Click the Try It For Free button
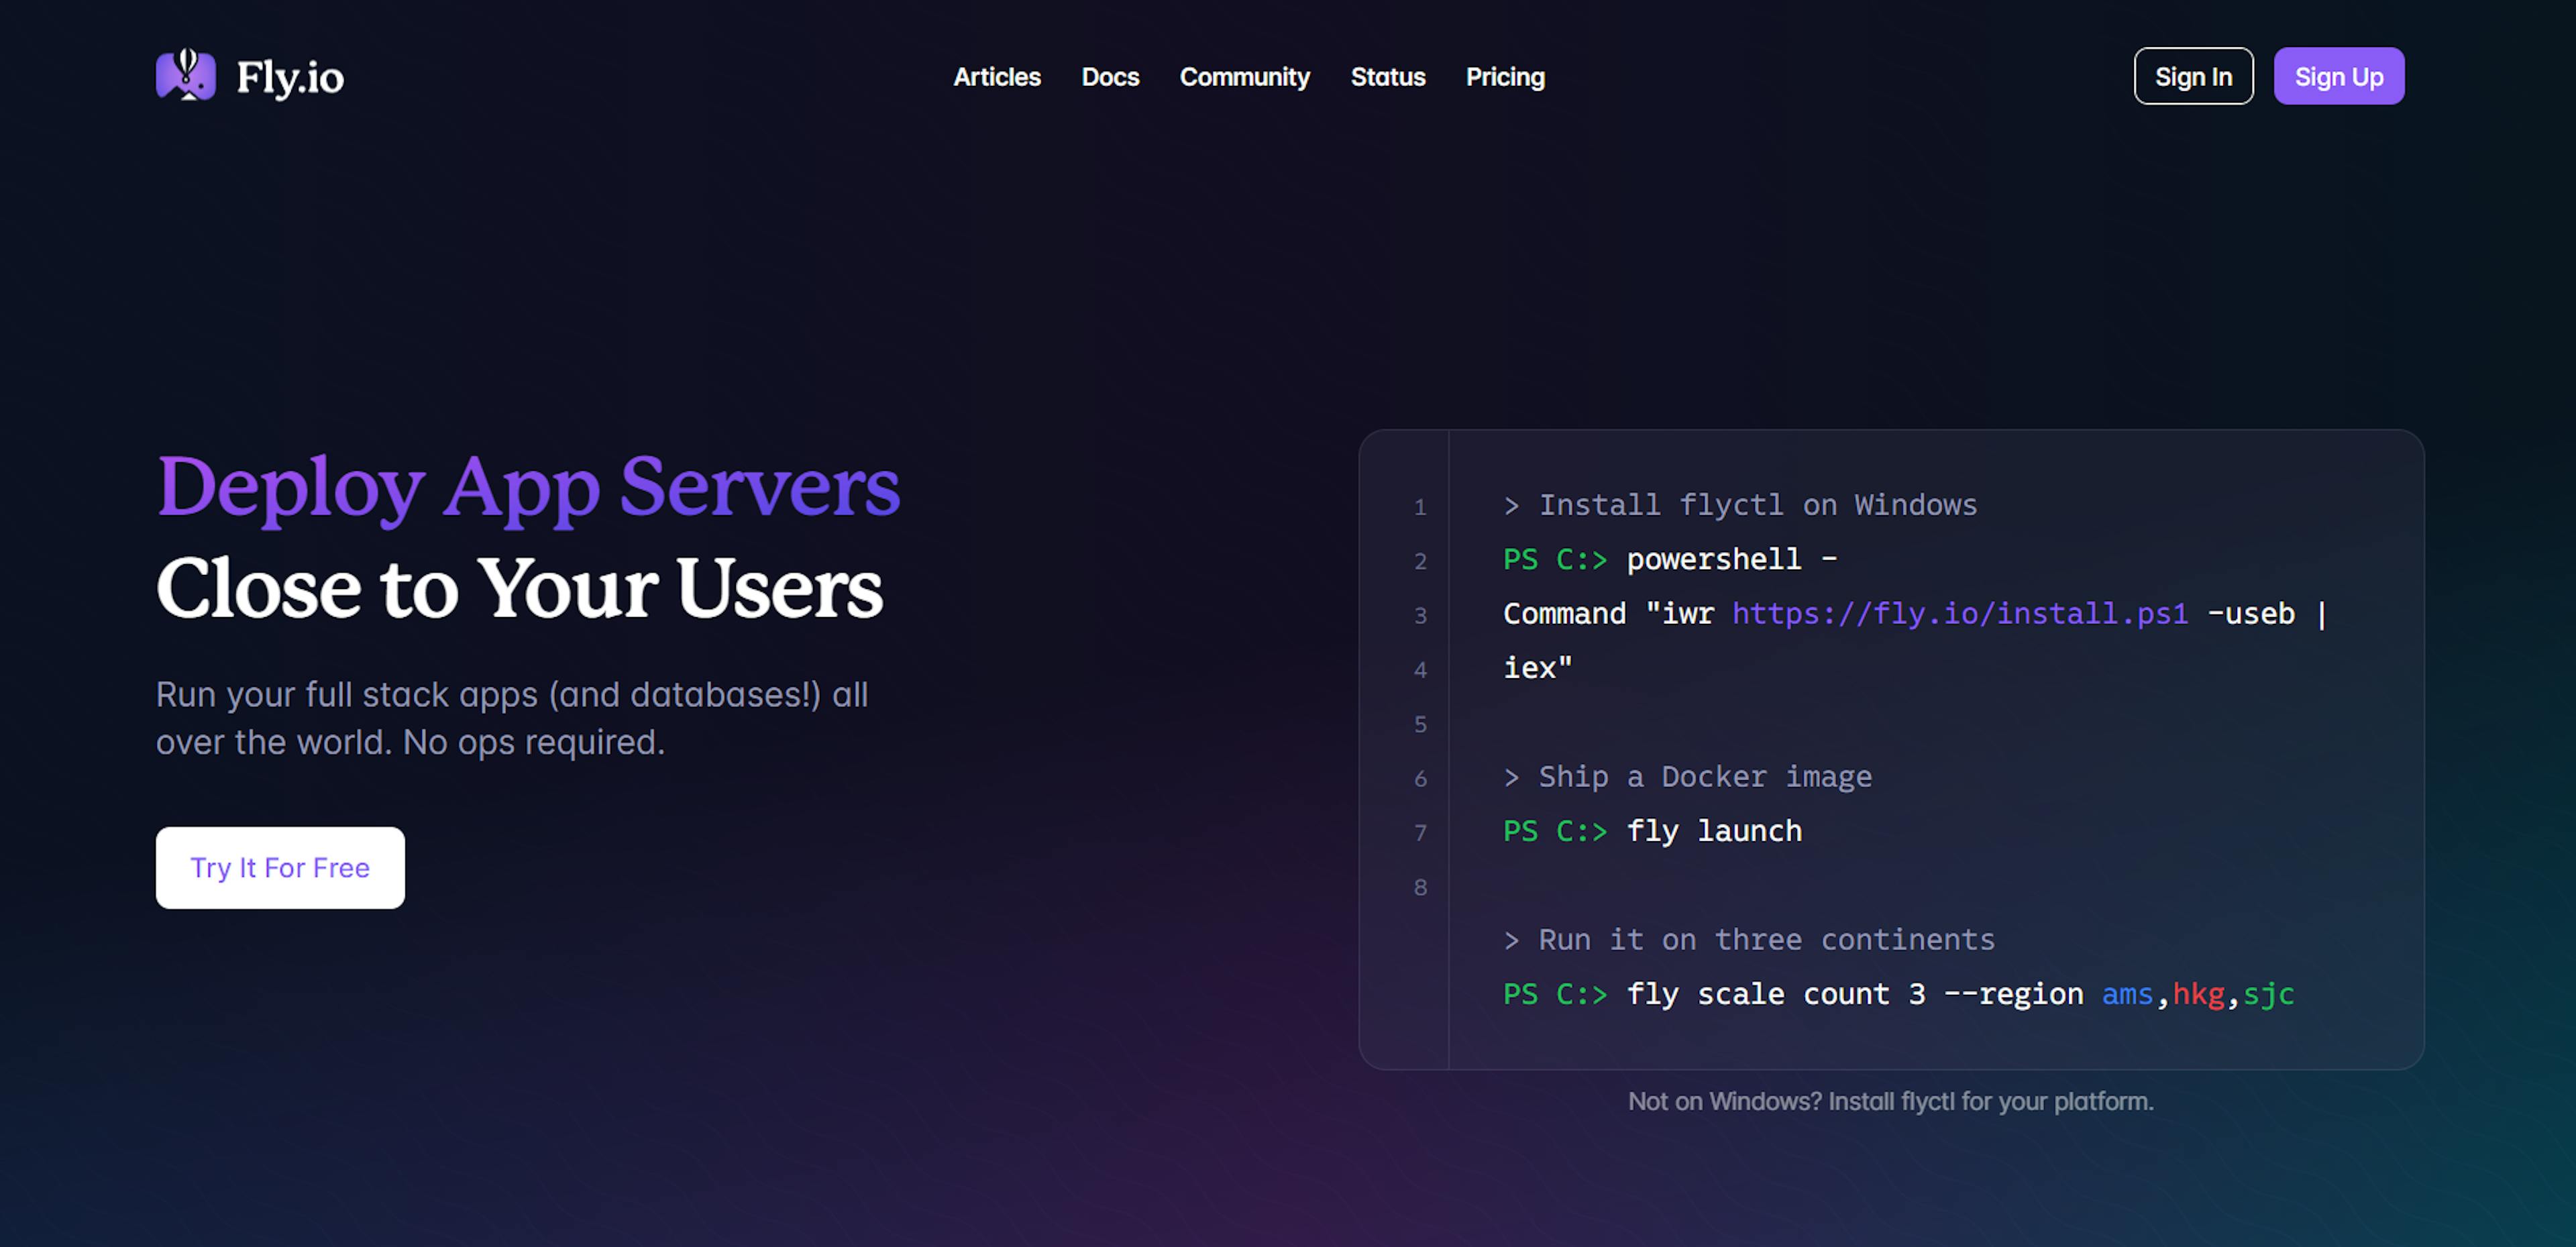Image resolution: width=2576 pixels, height=1247 pixels. tap(281, 867)
